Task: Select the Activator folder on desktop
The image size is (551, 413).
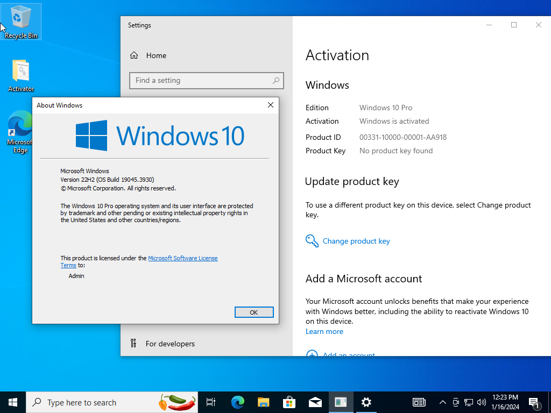Action: 21,75
